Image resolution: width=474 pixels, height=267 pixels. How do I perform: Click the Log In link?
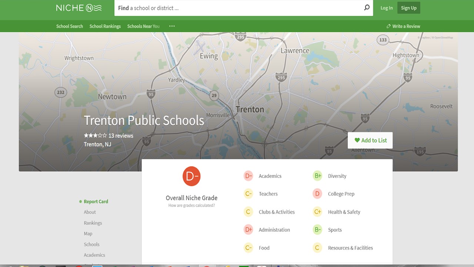pyautogui.click(x=387, y=8)
